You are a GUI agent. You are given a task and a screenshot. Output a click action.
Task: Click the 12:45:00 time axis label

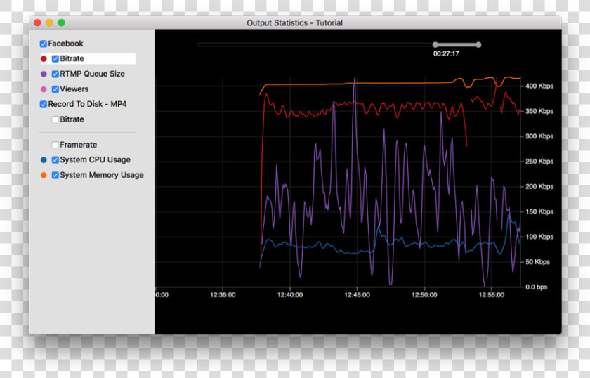coord(357,295)
